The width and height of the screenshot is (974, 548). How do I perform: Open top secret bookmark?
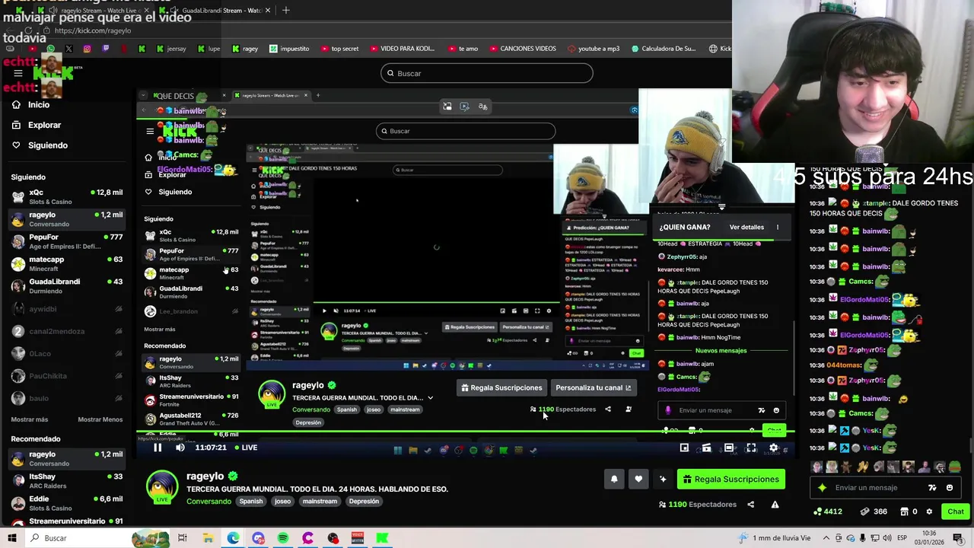coord(339,49)
